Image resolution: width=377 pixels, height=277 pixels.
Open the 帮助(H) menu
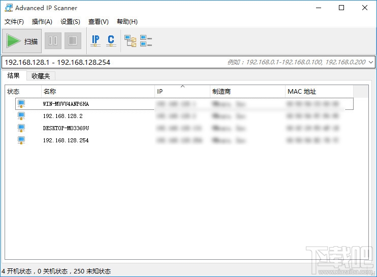pos(127,22)
